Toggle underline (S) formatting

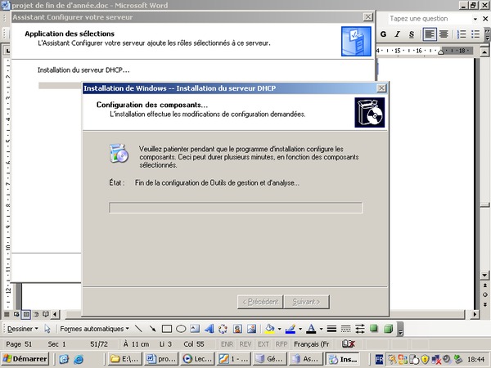(412, 34)
